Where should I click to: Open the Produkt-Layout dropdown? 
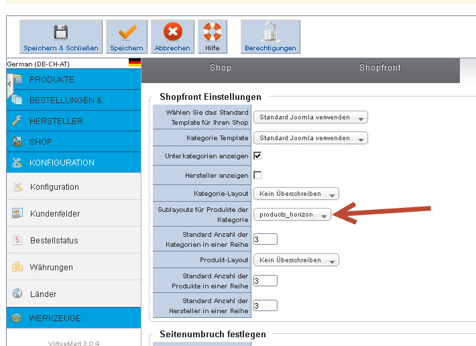point(296,259)
